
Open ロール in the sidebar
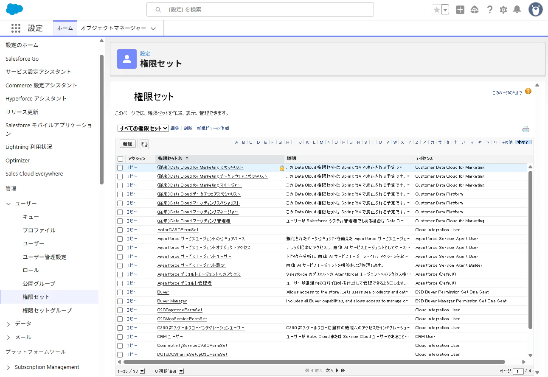(31, 270)
